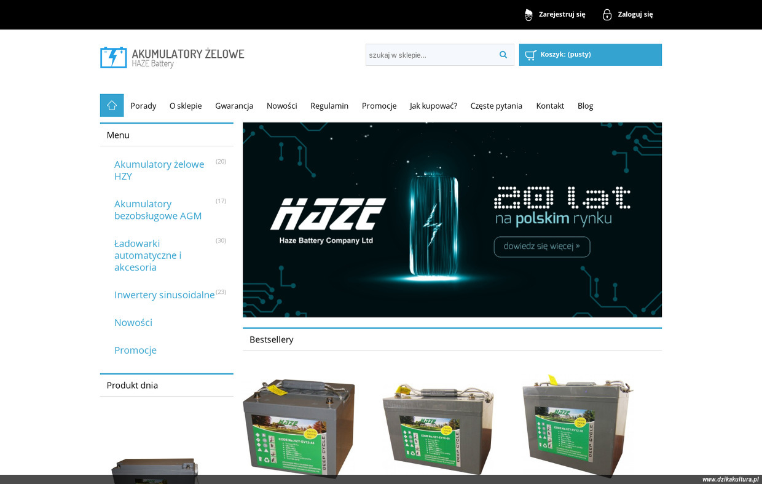Click the 20 lat na polskim rynku text

click(562, 206)
